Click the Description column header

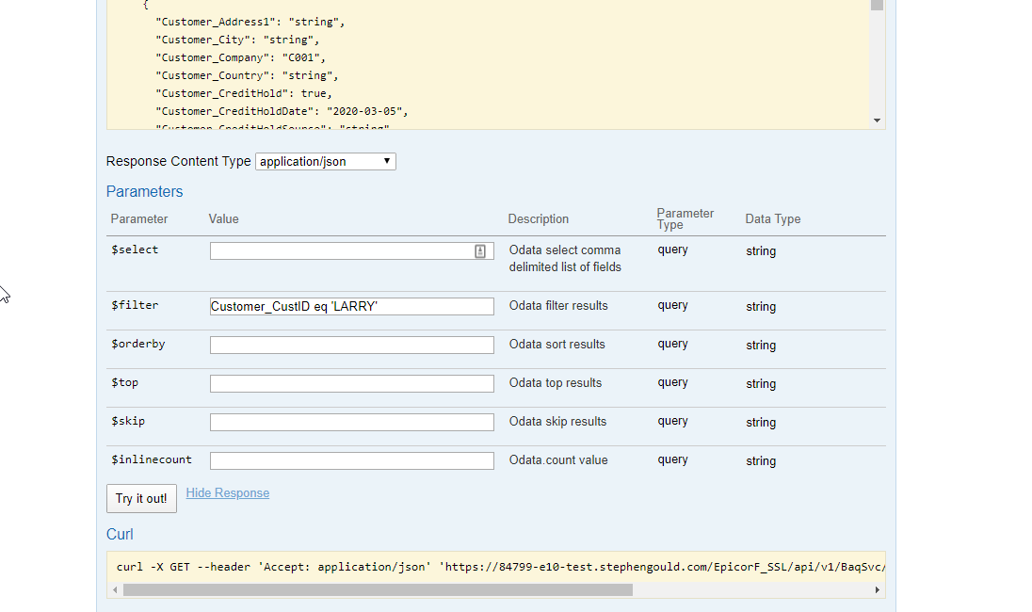click(x=539, y=219)
